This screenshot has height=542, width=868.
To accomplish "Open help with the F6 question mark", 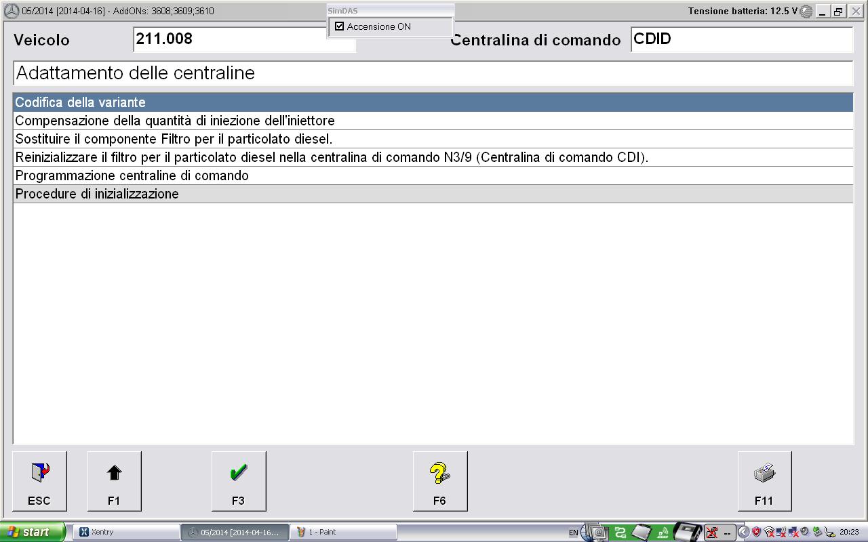I will point(439,481).
